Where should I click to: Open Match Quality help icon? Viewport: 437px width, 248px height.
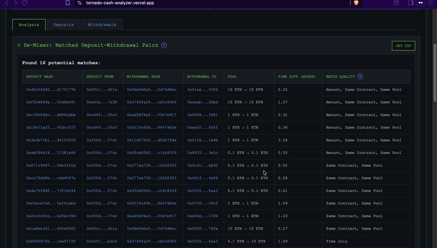coord(360,77)
